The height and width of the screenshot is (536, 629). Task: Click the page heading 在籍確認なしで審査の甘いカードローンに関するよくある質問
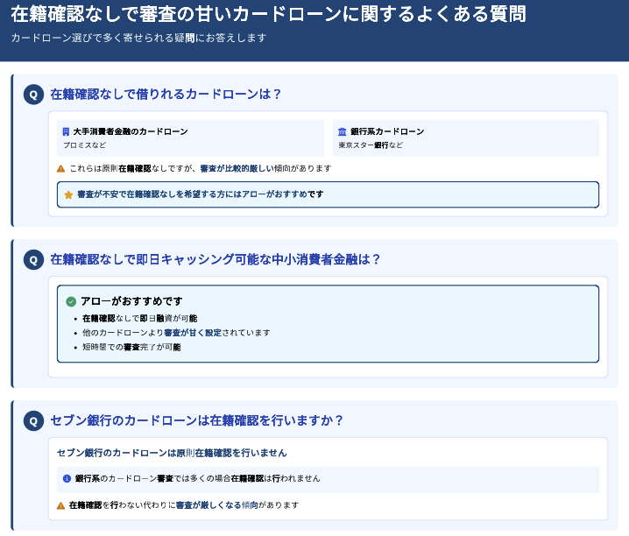click(268, 14)
